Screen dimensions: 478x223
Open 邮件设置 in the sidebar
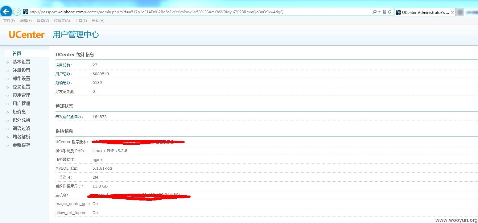click(x=21, y=78)
